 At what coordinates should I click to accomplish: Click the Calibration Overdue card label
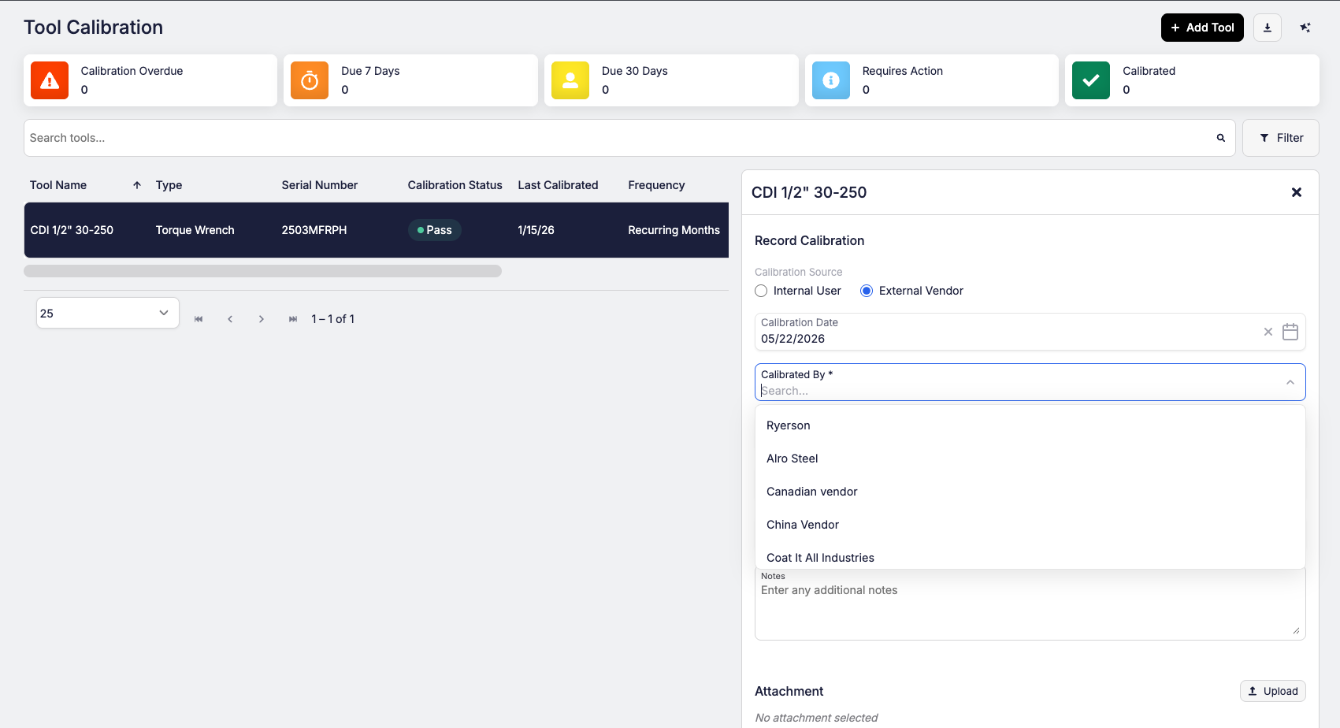pos(132,71)
